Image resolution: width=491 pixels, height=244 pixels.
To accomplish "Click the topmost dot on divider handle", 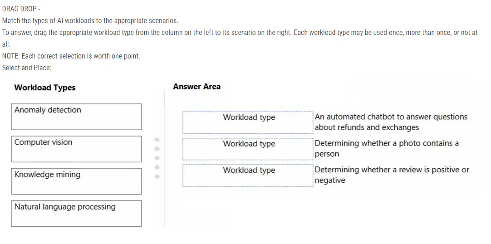I will pyautogui.click(x=157, y=140).
